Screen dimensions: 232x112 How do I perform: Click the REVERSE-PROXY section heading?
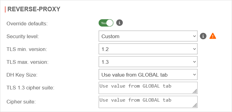click(x=34, y=9)
